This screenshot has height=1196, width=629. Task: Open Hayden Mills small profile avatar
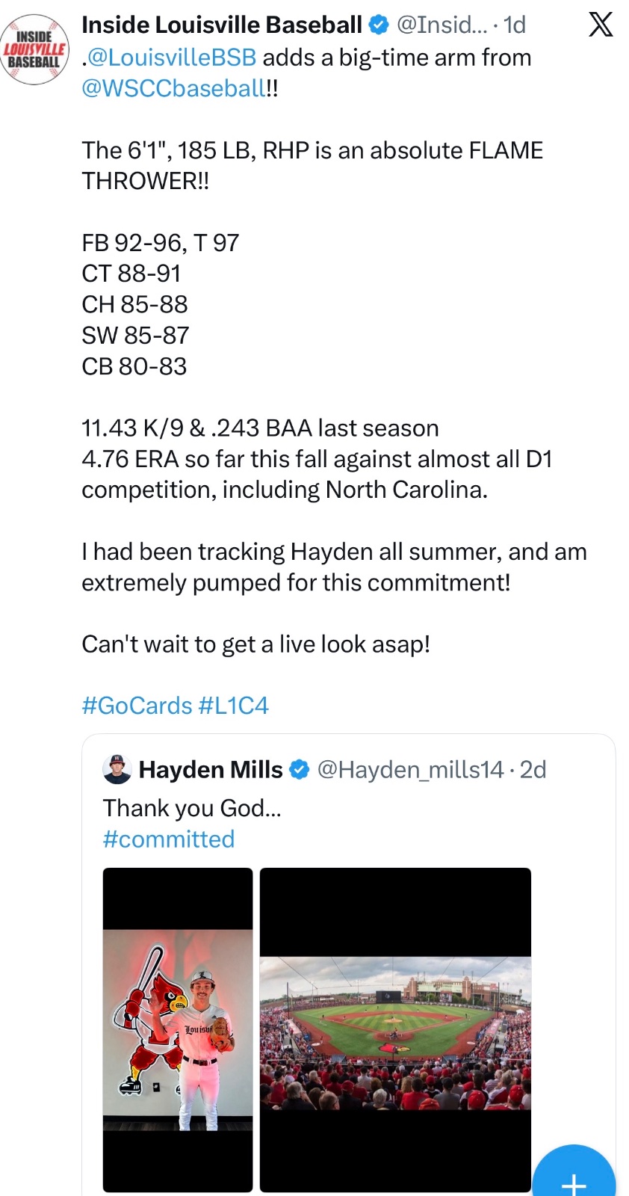tap(117, 769)
